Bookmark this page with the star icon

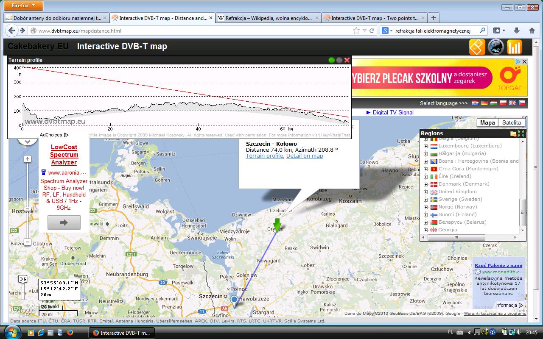click(356, 31)
